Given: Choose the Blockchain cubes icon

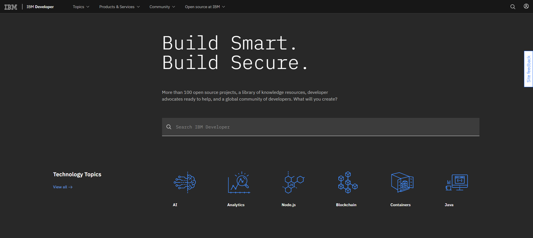Looking at the screenshot, I should [348, 182].
